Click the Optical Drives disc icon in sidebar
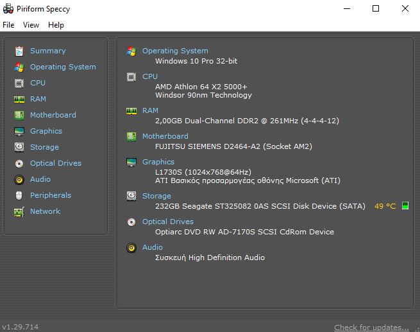Image resolution: width=420 pixels, height=332 pixels. (19, 163)
